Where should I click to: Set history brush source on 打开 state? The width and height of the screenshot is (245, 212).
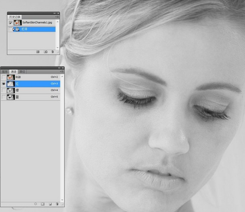point(10,29)
